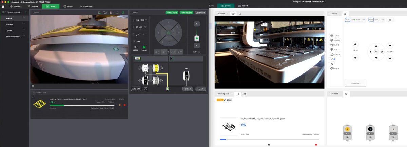The height and width of the screenshot is (147, 407).
Task: Switch to the Preview tab in left window
Action: click(x=33, y=6)
